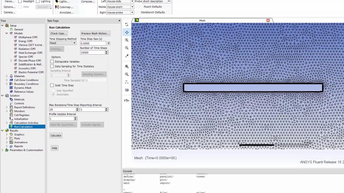Click the fit to window icon

pyautogui.click(x=127, y=66)
